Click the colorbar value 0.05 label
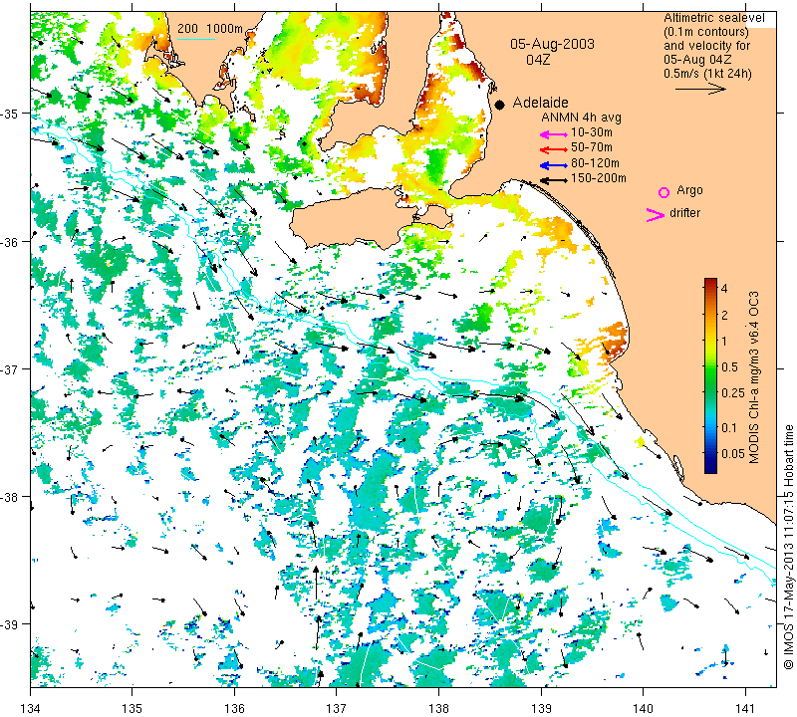Screen dimensions: 797x717 [733, 453]
